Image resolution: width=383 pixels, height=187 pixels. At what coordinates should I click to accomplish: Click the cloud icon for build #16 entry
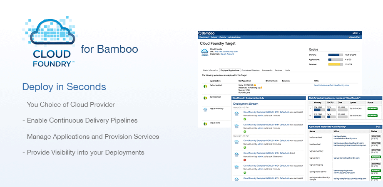tap(236, 126)
